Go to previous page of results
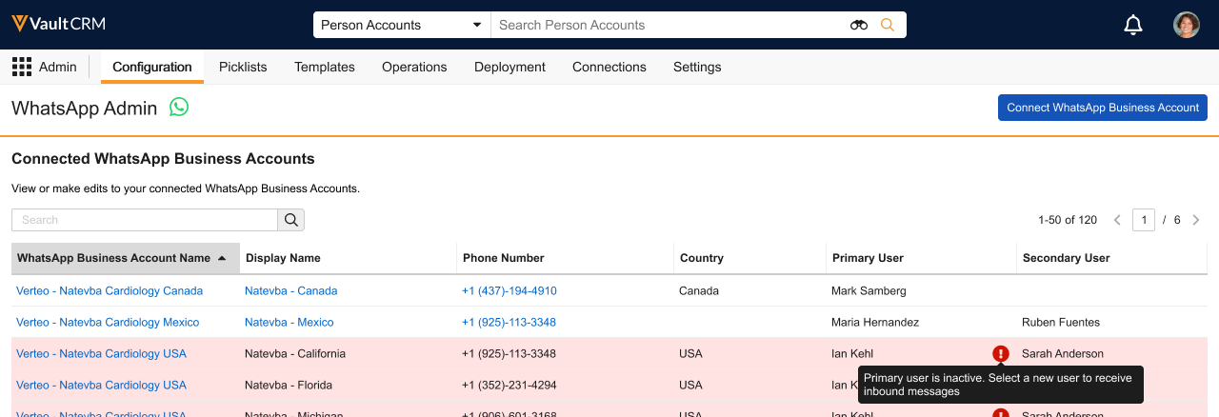The height and width of the screenshot is (417, 1219). point(1117,220)
